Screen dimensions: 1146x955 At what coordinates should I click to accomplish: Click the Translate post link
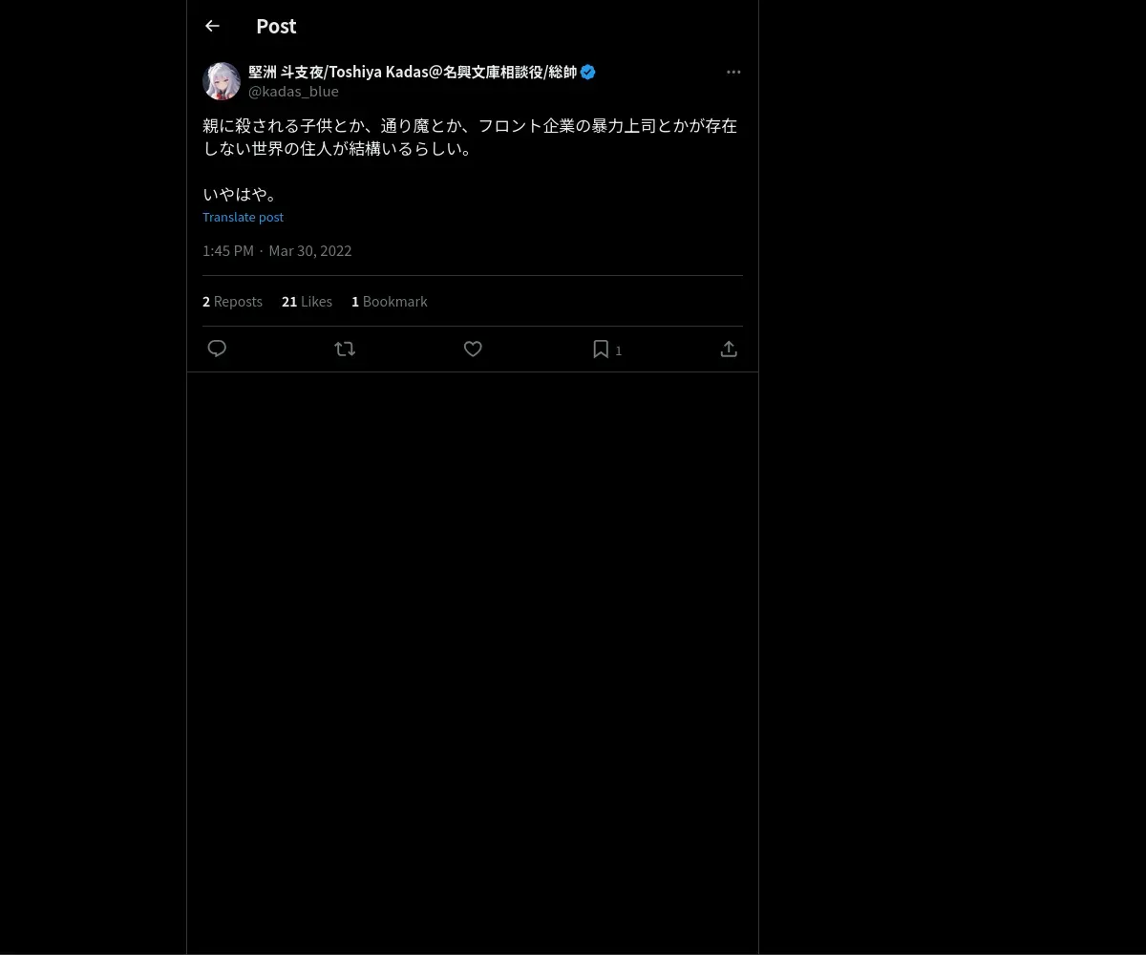click(243, 217)
